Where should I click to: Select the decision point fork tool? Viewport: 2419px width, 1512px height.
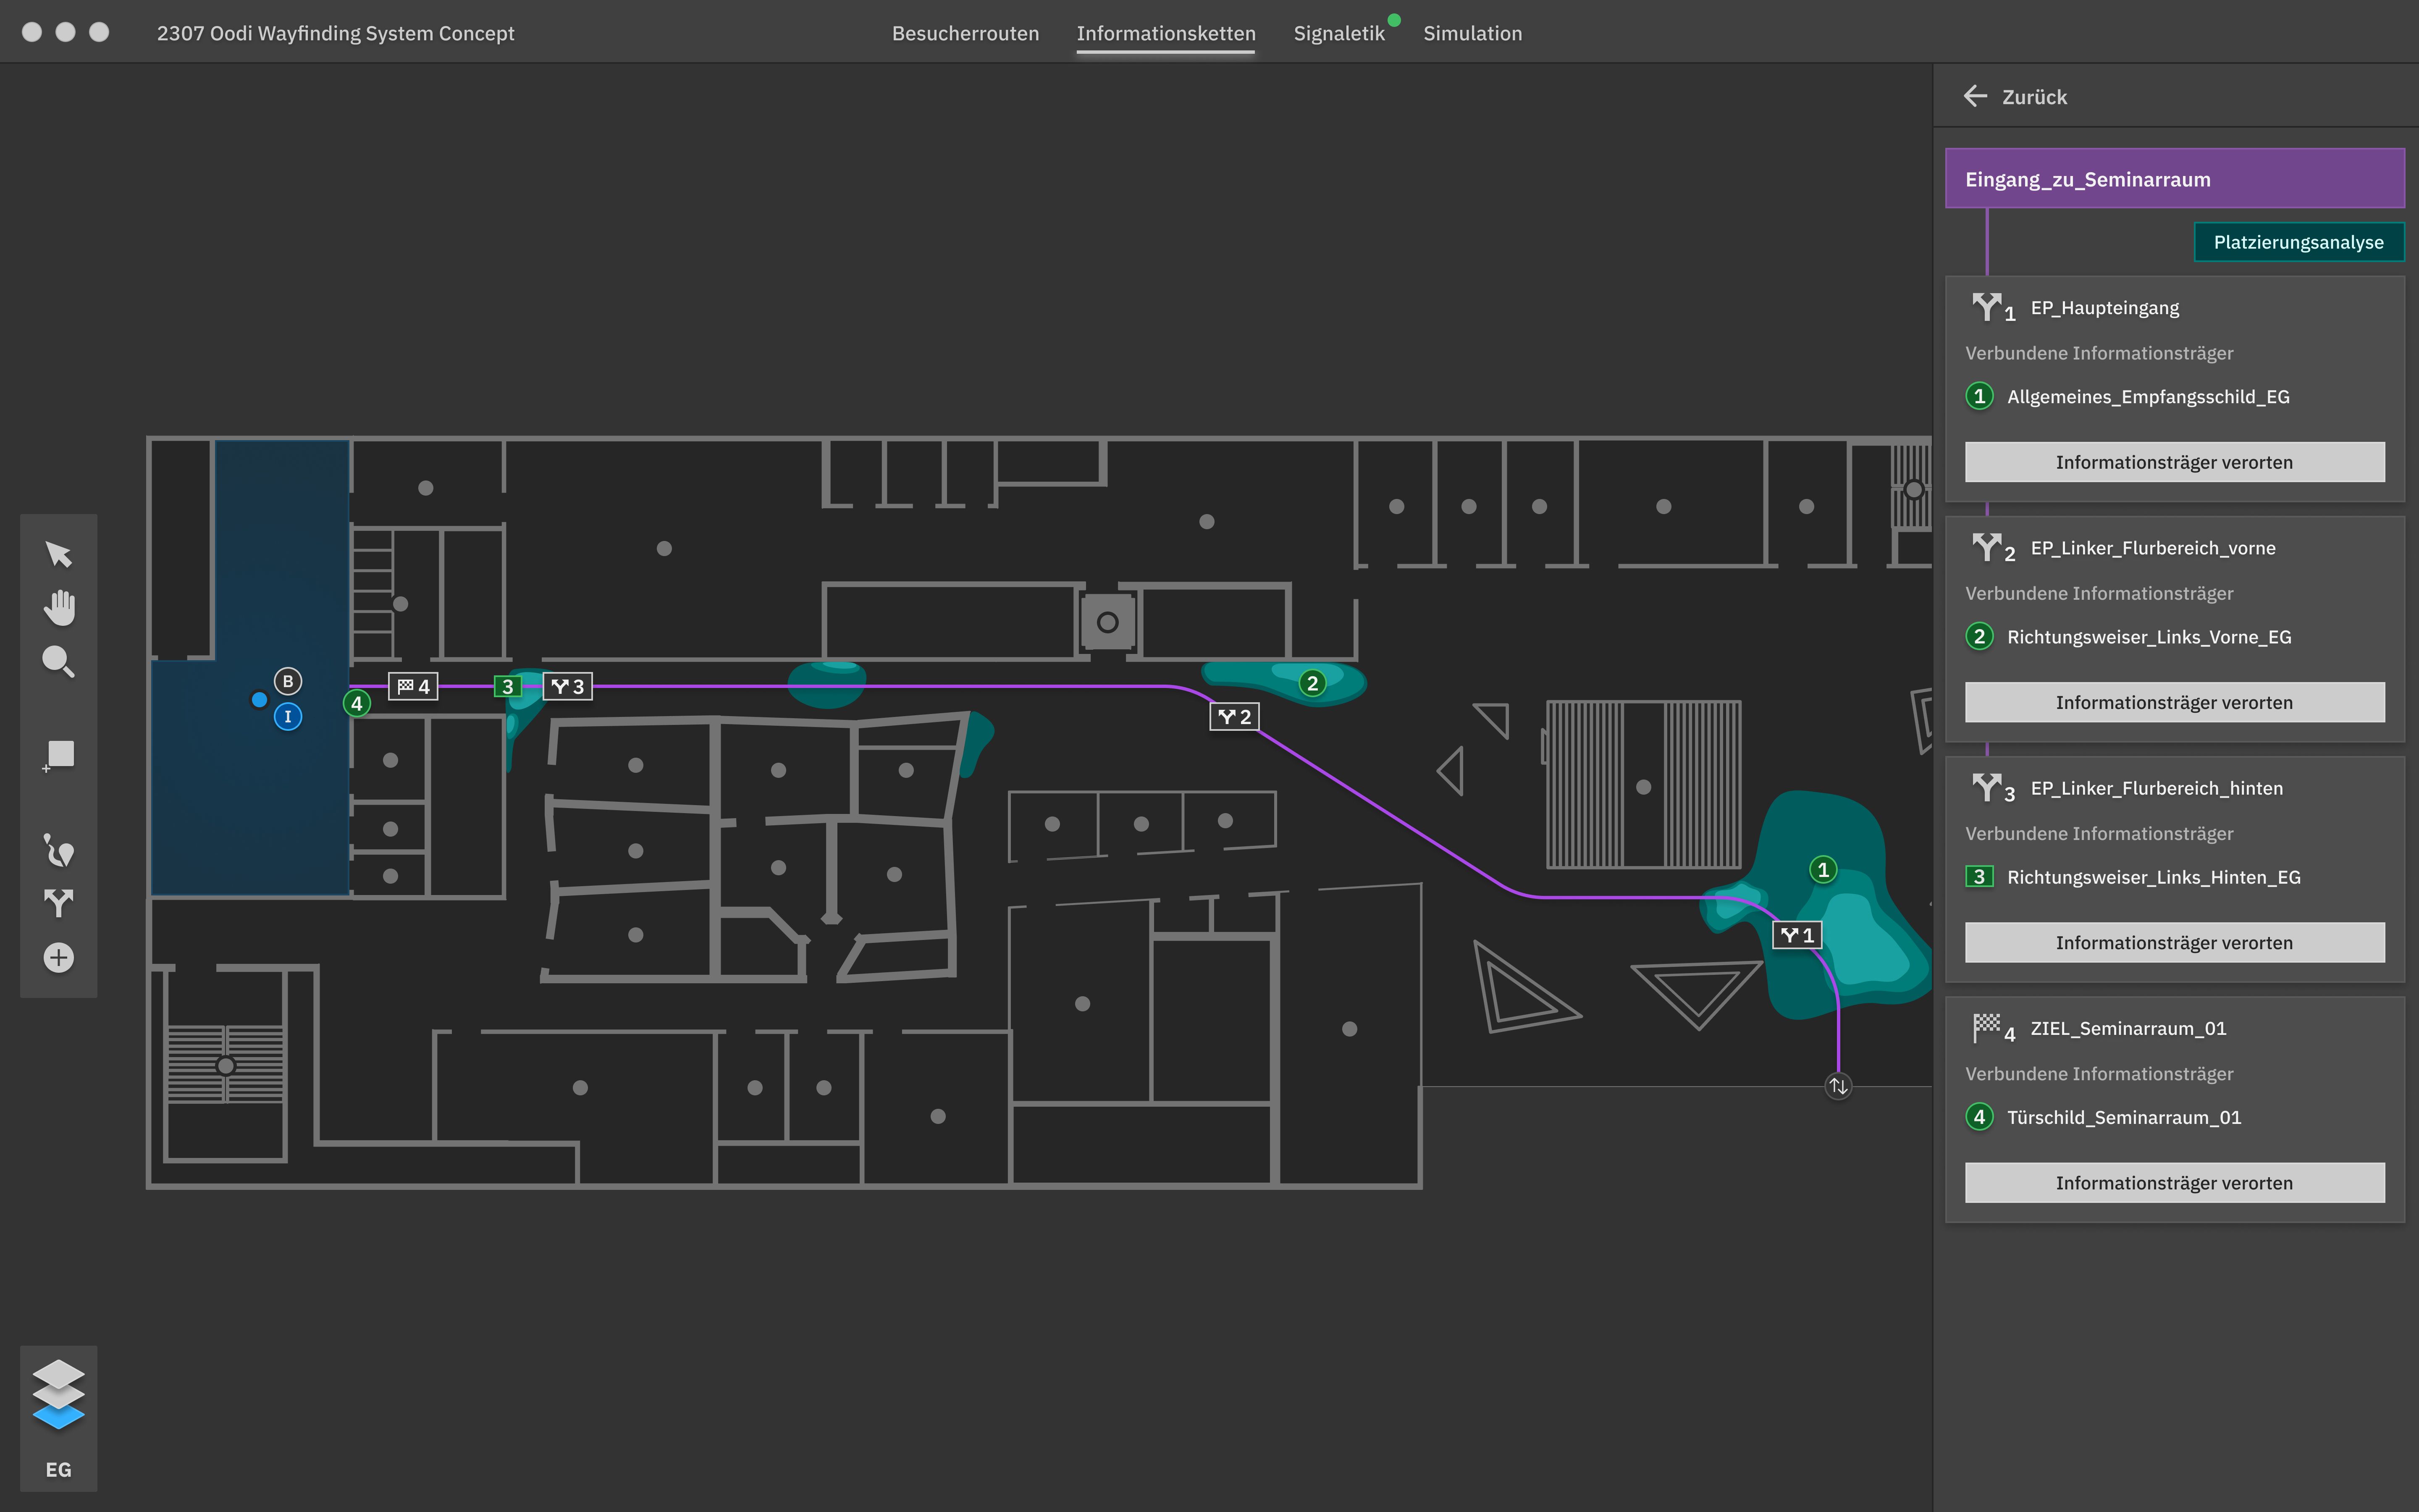coord(58,904)
